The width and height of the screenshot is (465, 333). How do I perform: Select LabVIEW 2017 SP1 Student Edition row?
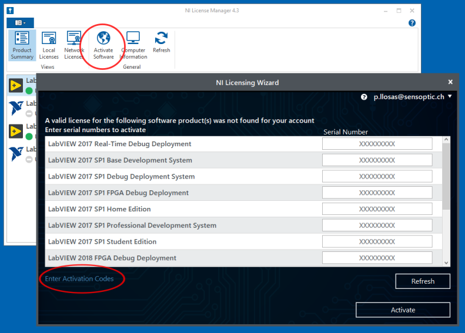[x=243, y=241]
